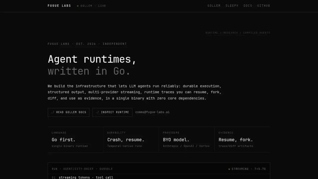Click 'trace/diff artifacts' caption
Image resolution: width=318 pixels, height=179 pixels.
point(236,146)
